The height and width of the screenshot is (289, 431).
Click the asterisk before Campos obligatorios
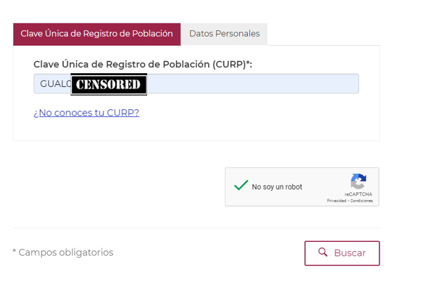click(x=14, y=251)
